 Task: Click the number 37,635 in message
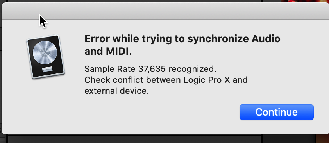(x=152, y=69)
